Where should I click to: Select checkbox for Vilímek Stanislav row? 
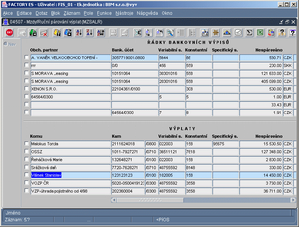point(26,175)
